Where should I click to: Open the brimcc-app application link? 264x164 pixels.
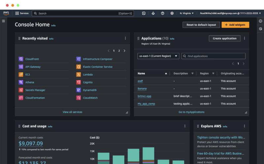pos(145,96)
